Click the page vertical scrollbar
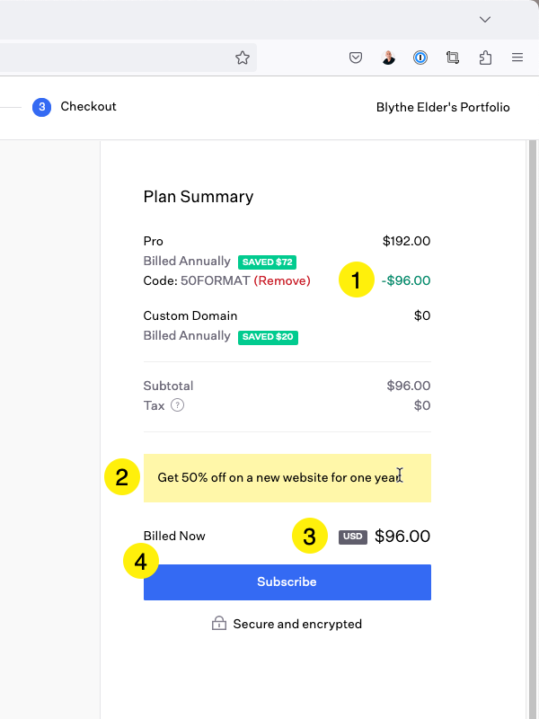 (x=532, y=430)
